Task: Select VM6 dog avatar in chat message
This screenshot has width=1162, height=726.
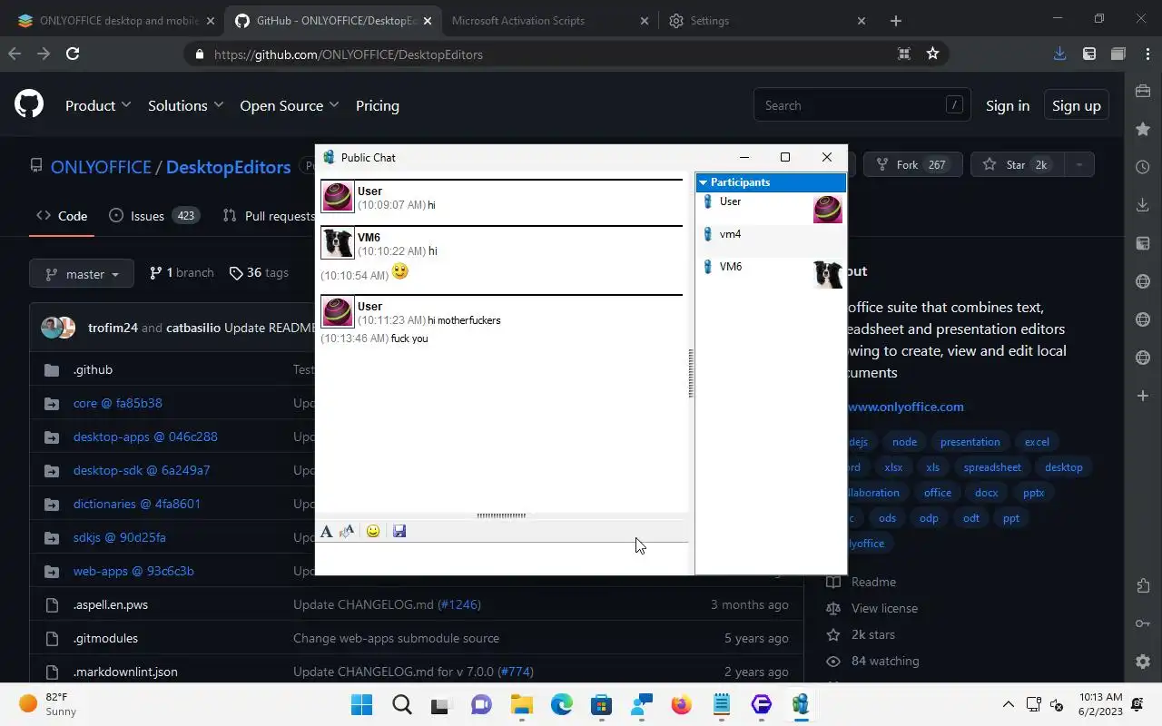Action: (x=338, y=243)
